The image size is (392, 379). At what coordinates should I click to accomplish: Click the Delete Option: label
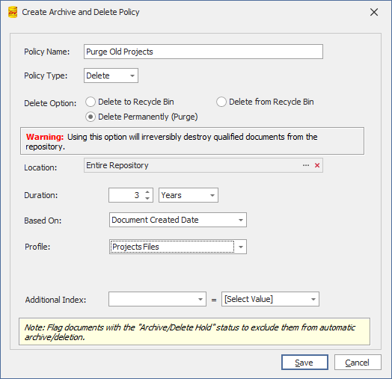(x=50, y=103)
